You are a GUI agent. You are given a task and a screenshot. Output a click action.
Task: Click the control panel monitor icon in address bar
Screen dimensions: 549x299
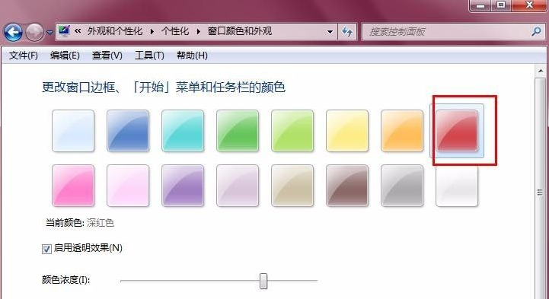pos(64,31)
